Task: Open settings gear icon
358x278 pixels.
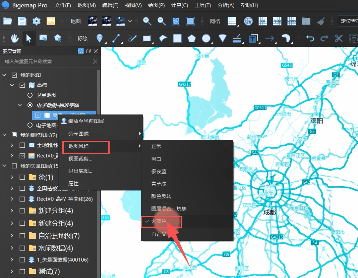Action: tap(36, 21)
